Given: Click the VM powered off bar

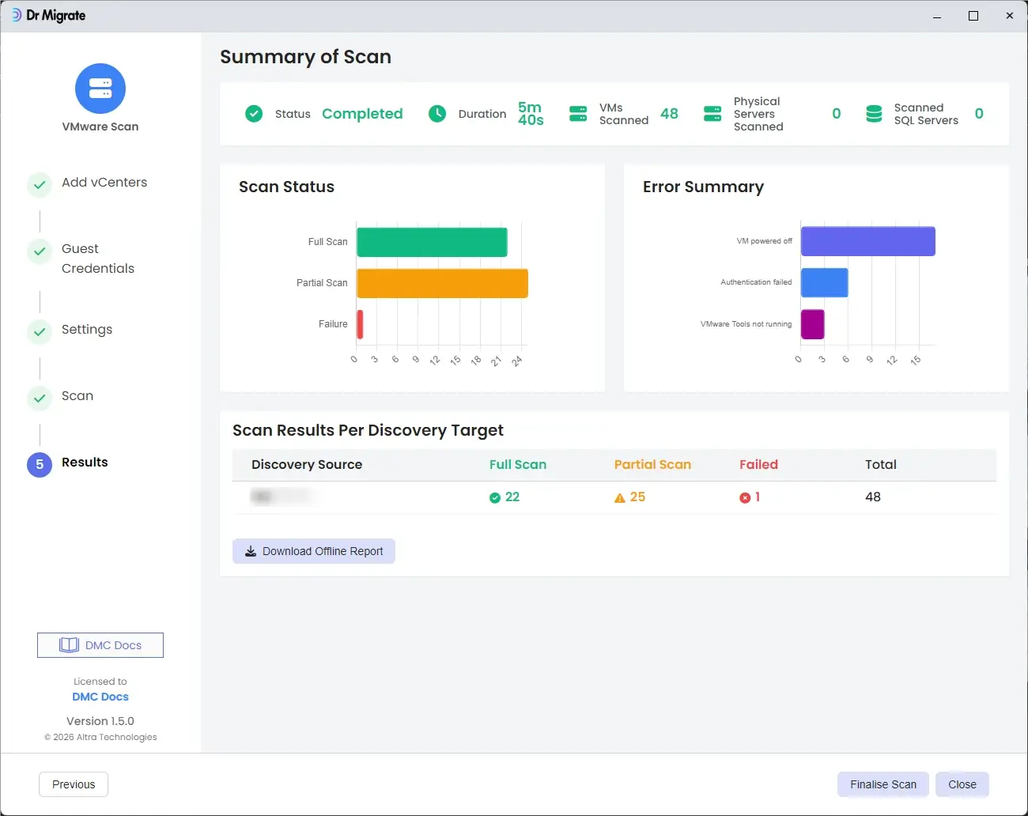Looking at the screenshot, I should click(868, 241).
